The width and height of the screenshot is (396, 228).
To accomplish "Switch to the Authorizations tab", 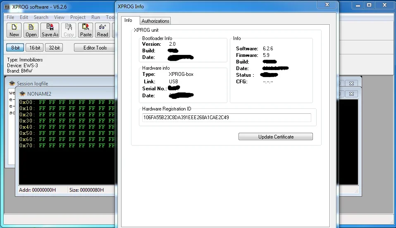I will point(155,21).
